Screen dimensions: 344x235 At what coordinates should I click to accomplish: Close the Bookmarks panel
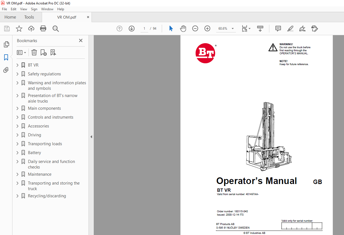click(81, 40)
